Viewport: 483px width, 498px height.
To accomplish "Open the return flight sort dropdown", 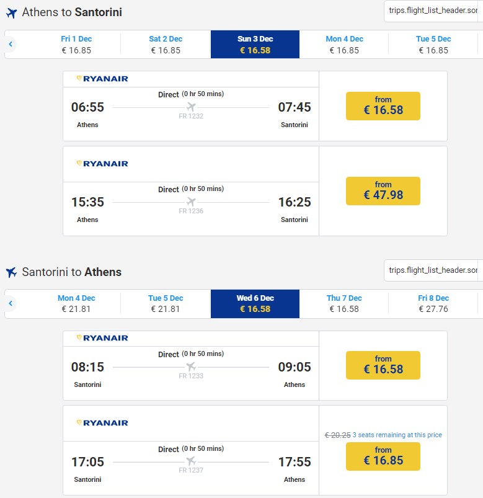I will (433, 270).
